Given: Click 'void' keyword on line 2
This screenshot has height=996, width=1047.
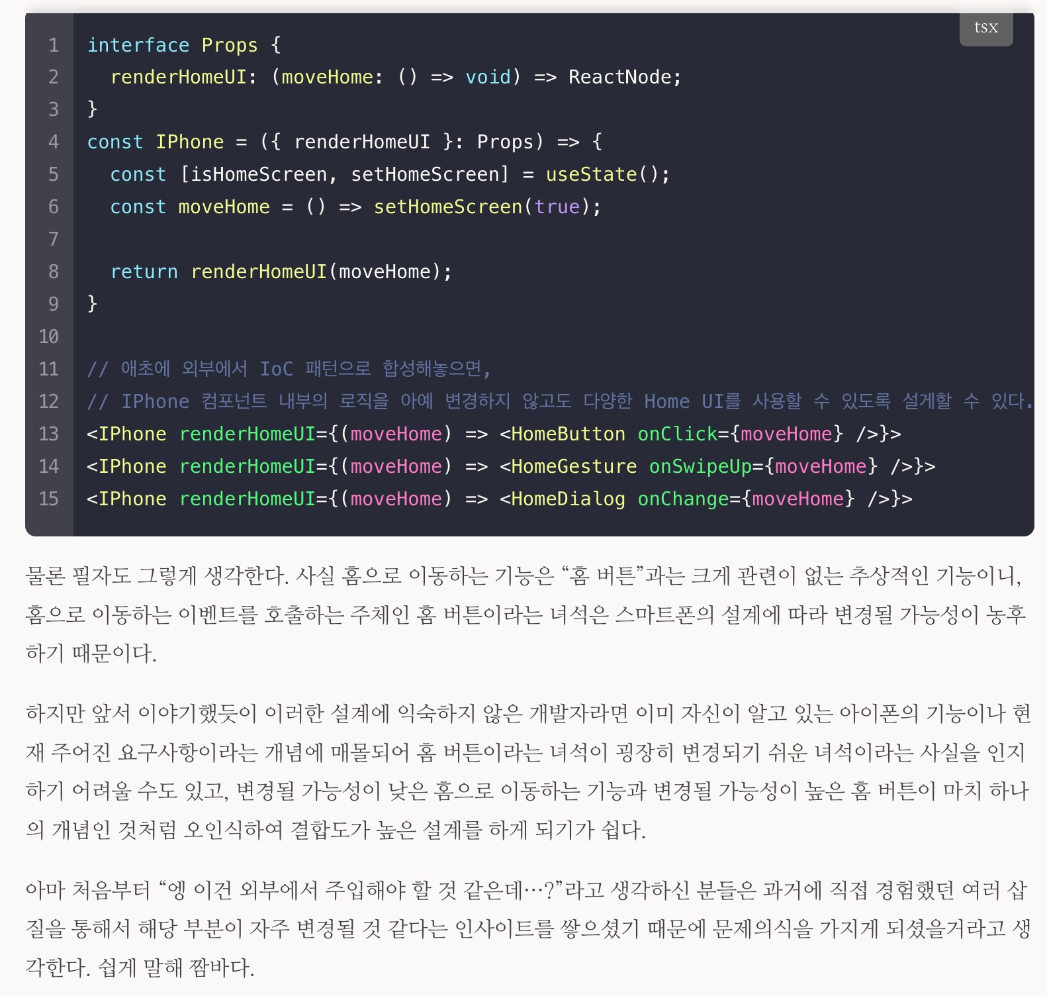Looking at the screenshot, I should click(488, 77).
